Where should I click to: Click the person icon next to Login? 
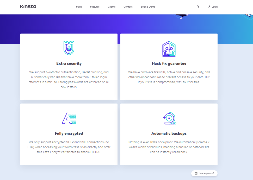[x=209, y=7]
